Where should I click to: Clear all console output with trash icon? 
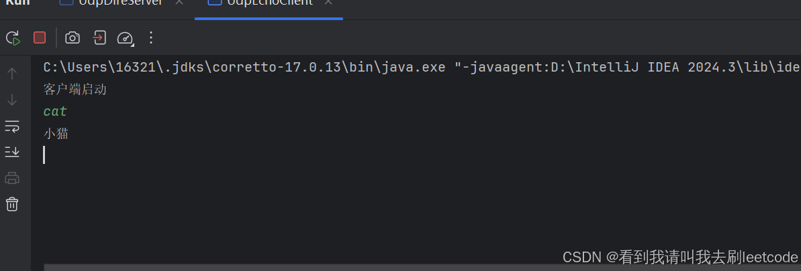point(12,204)
